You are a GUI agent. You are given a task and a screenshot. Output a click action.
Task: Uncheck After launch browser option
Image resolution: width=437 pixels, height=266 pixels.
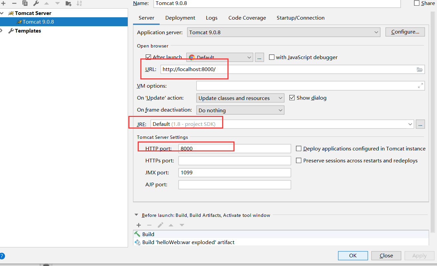coord(148,57)
